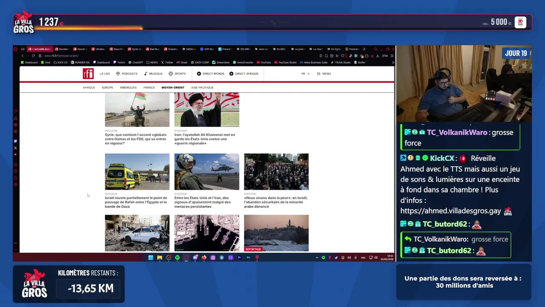545x307 pixels.
Task: Select the EUROPE section
Action: tap(107, 87)
